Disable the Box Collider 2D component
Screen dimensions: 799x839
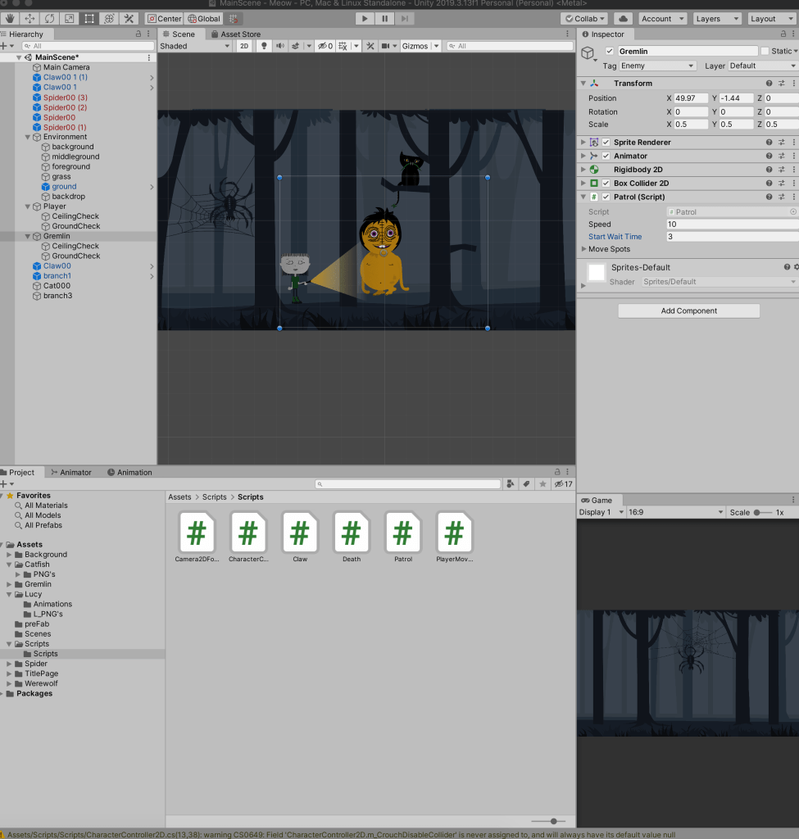coord(606,183)
